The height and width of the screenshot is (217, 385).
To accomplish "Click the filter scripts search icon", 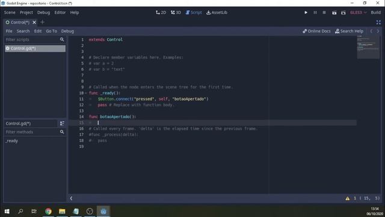I will (62, 40).
